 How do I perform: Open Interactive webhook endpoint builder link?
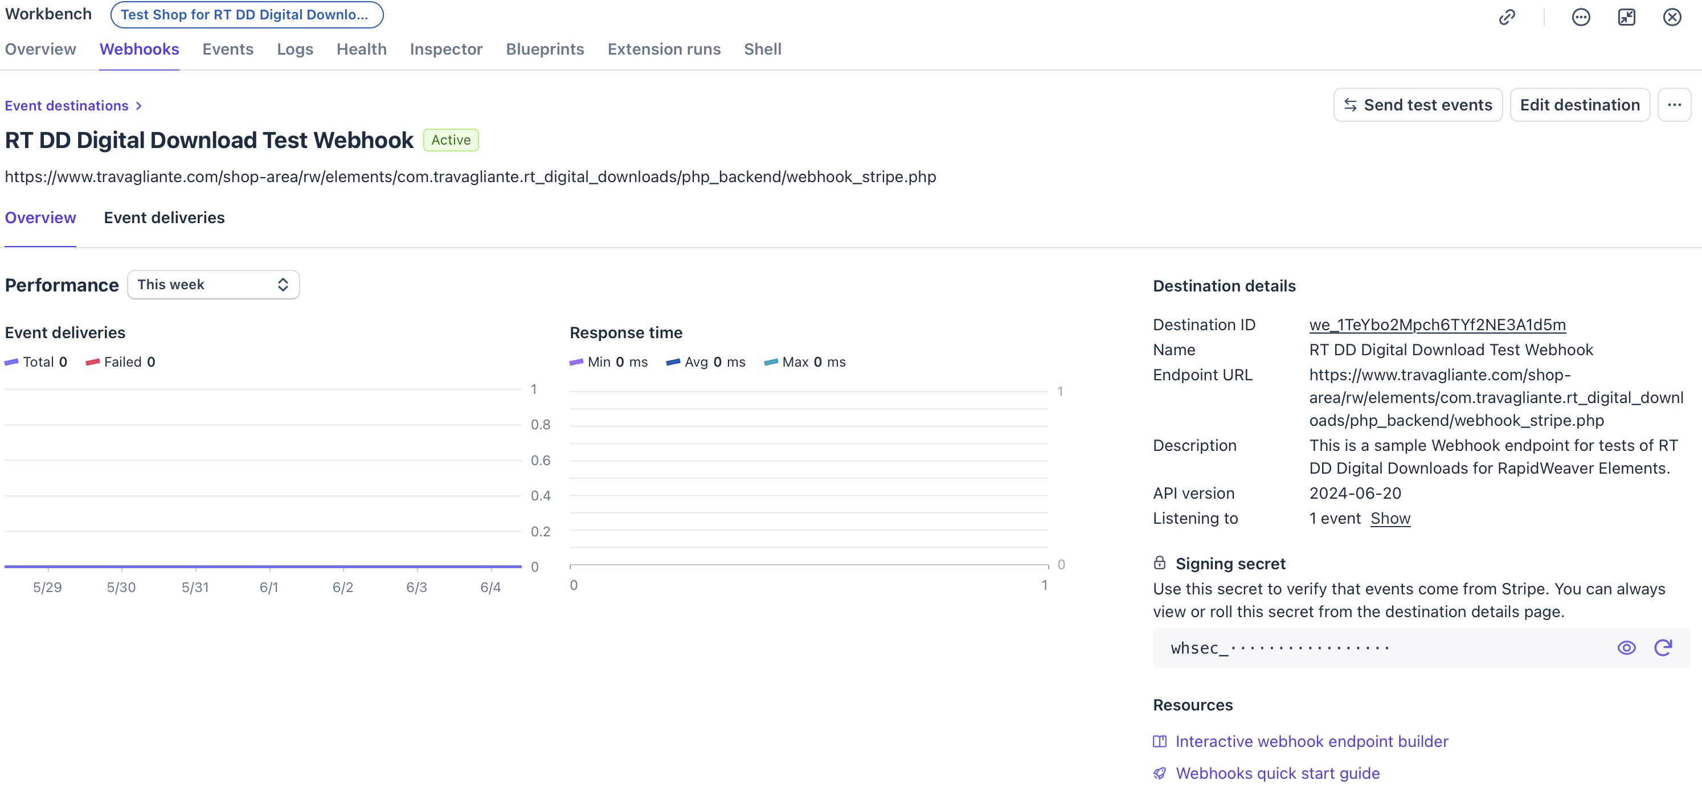tap(1311, 742)
